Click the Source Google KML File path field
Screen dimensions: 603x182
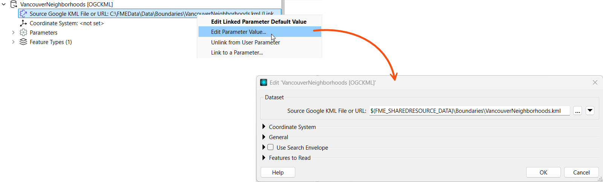pos(469,111)
